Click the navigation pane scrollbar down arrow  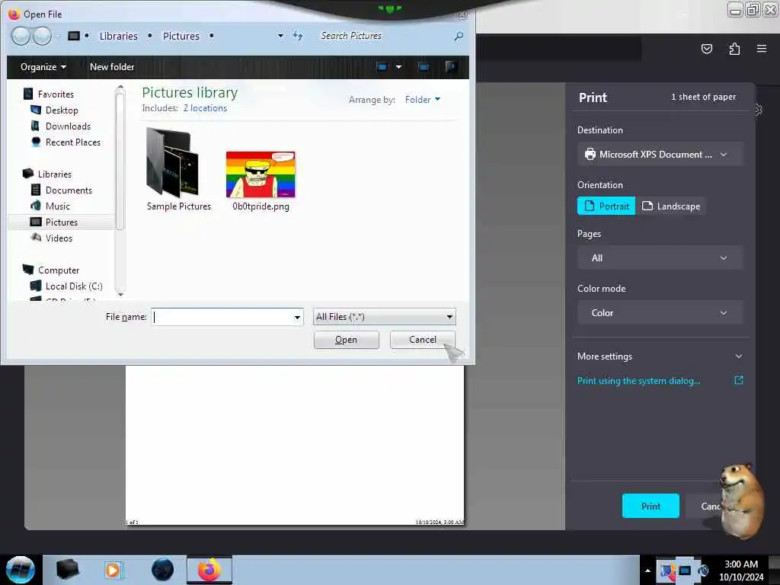pyautogui.click(x=120, y=295)
